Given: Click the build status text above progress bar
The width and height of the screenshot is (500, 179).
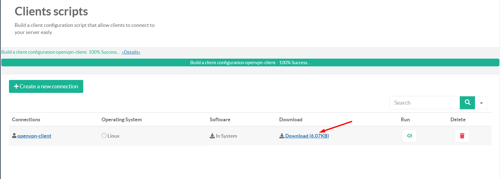Looking at the screenshot, I should (60, 52).
